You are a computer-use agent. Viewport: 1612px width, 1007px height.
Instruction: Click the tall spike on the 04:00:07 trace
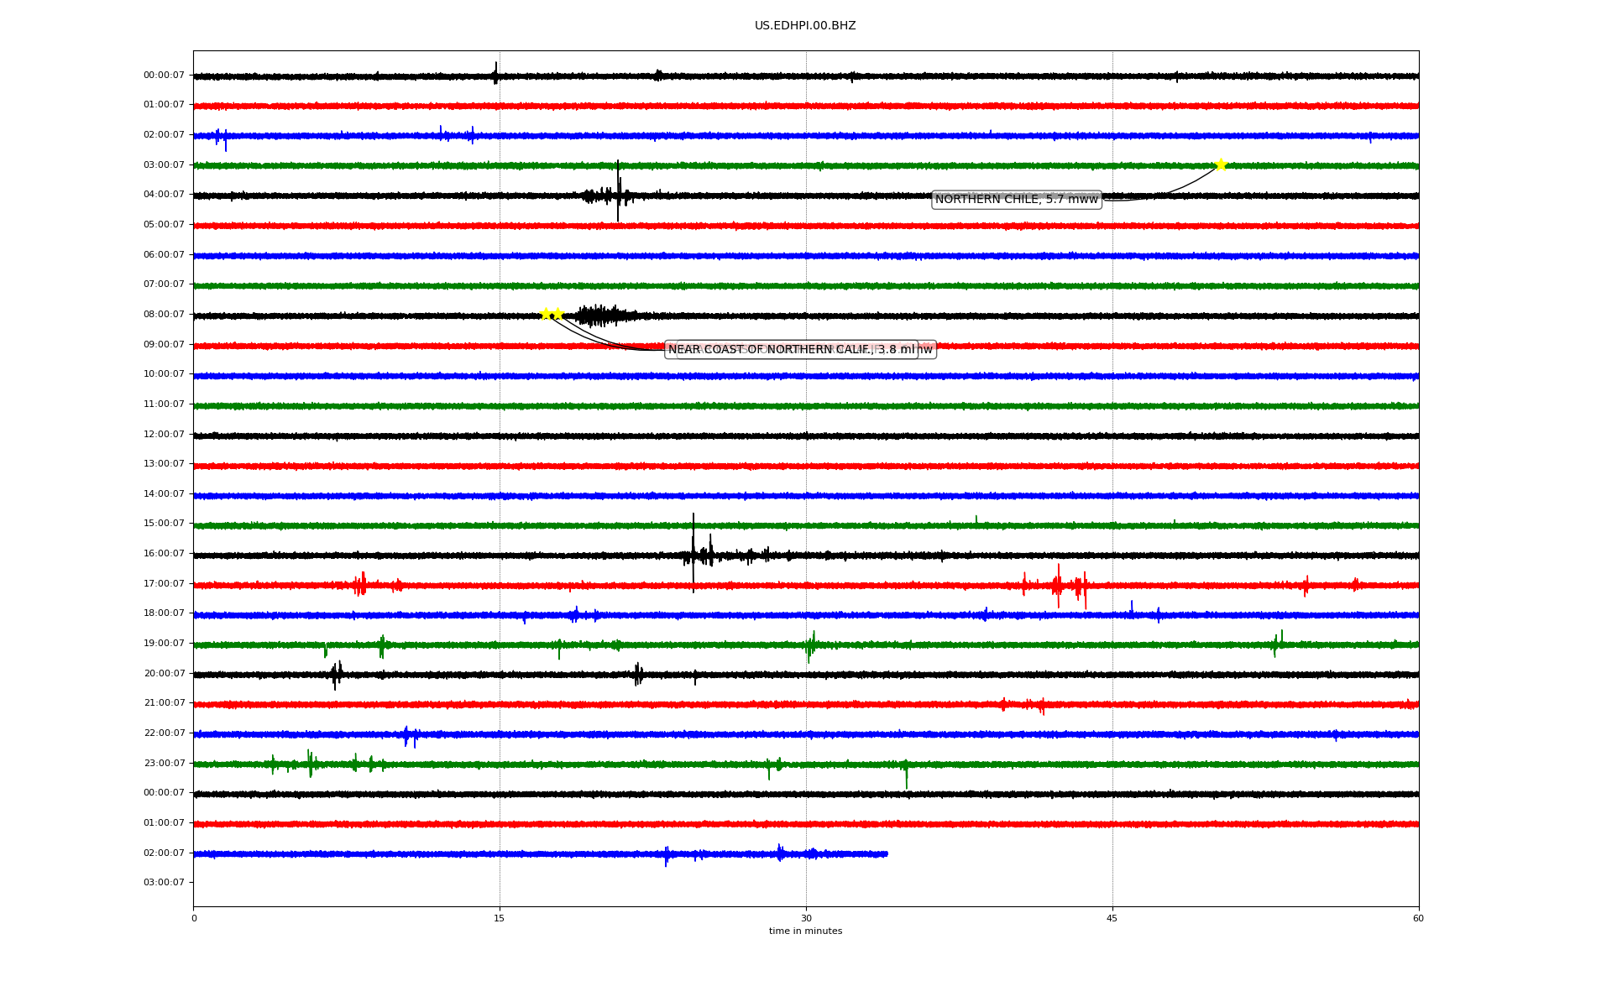pyautogui.click(x=618, y=191)
